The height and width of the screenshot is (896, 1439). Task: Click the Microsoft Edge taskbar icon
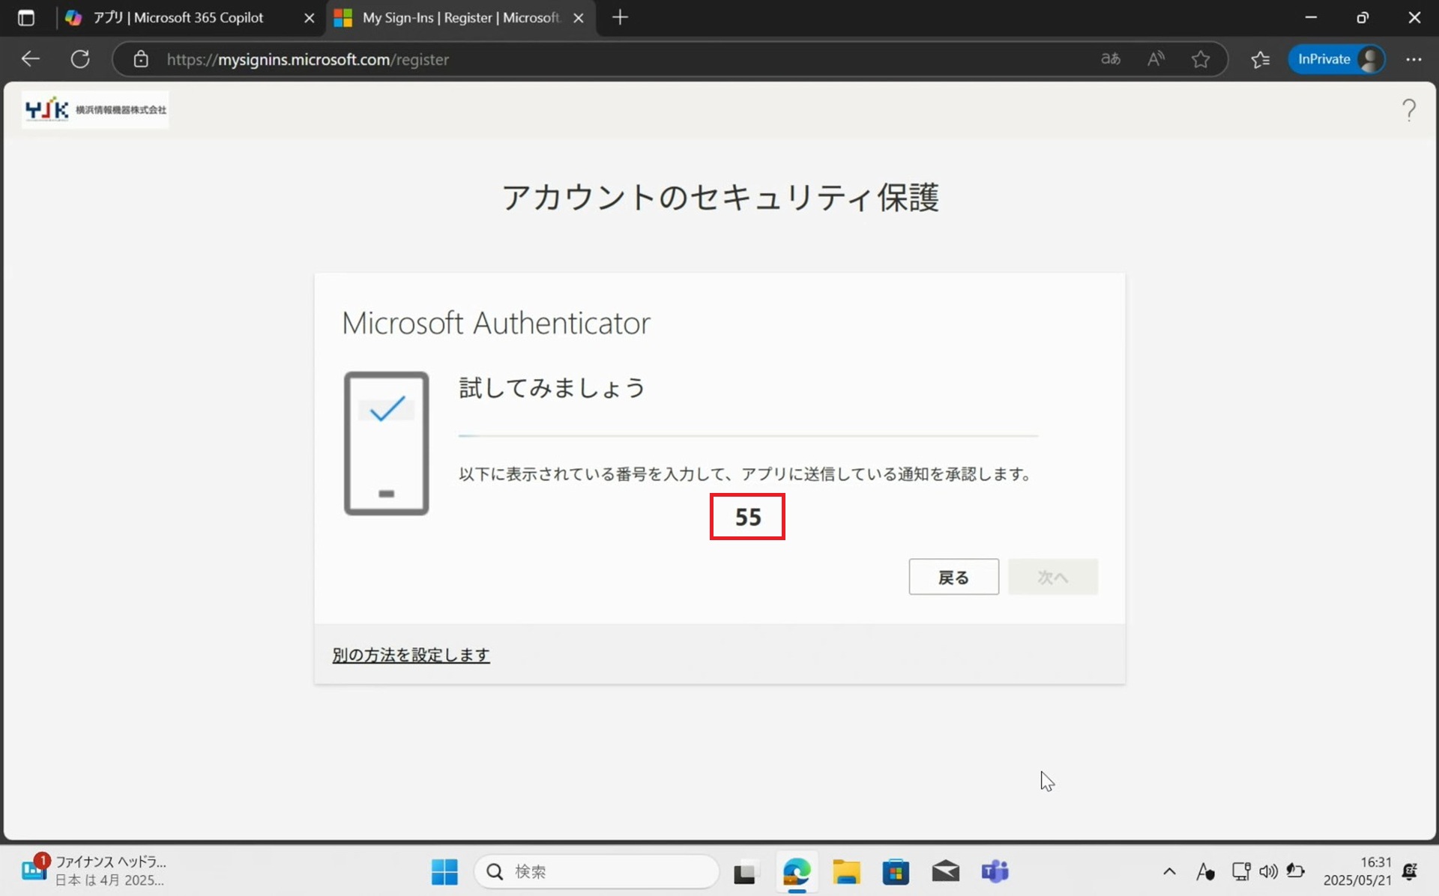pyautogui.click(x=796, y=871)
